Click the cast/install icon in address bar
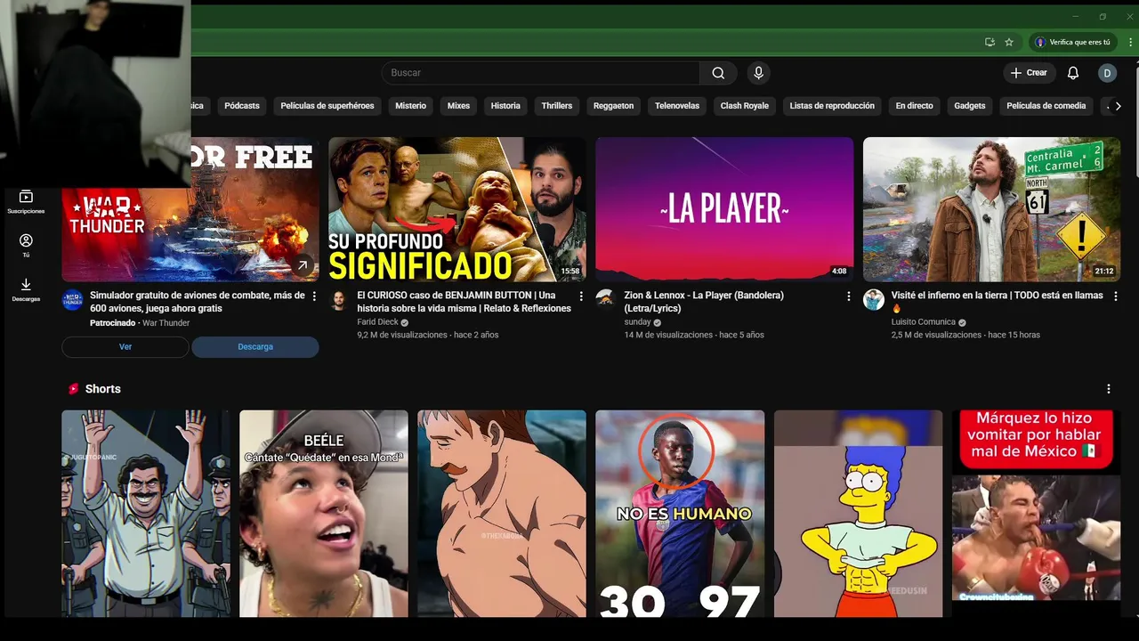This screenshot has height=641, width=1139. tap(990, 42)
